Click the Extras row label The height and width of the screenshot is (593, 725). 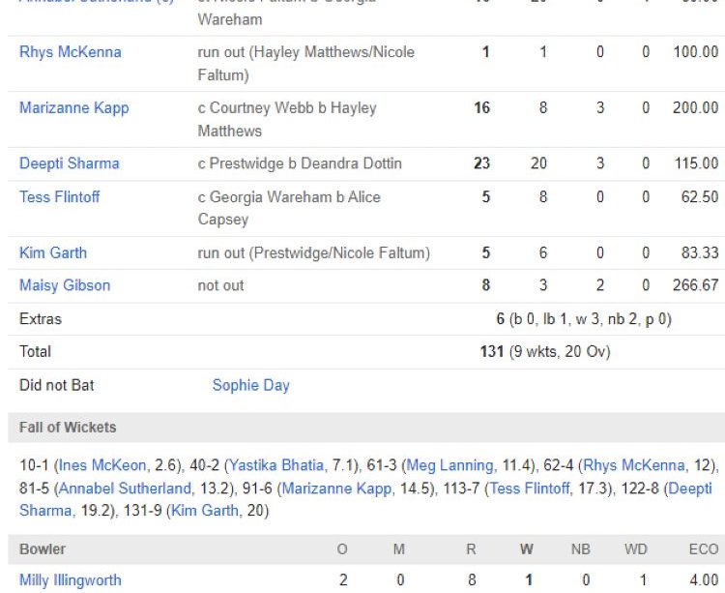click(41, 319)
